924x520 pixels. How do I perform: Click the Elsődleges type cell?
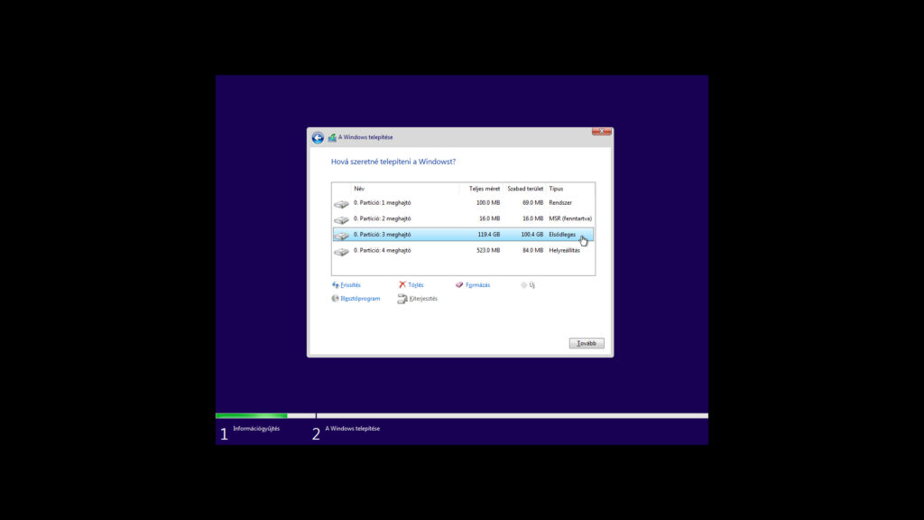(562, 235)
